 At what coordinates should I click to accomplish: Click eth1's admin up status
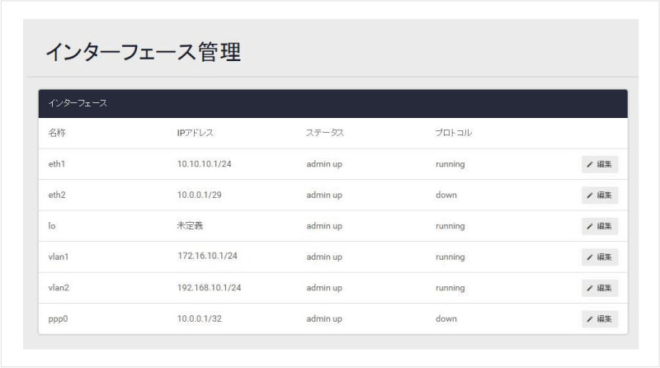324,164
